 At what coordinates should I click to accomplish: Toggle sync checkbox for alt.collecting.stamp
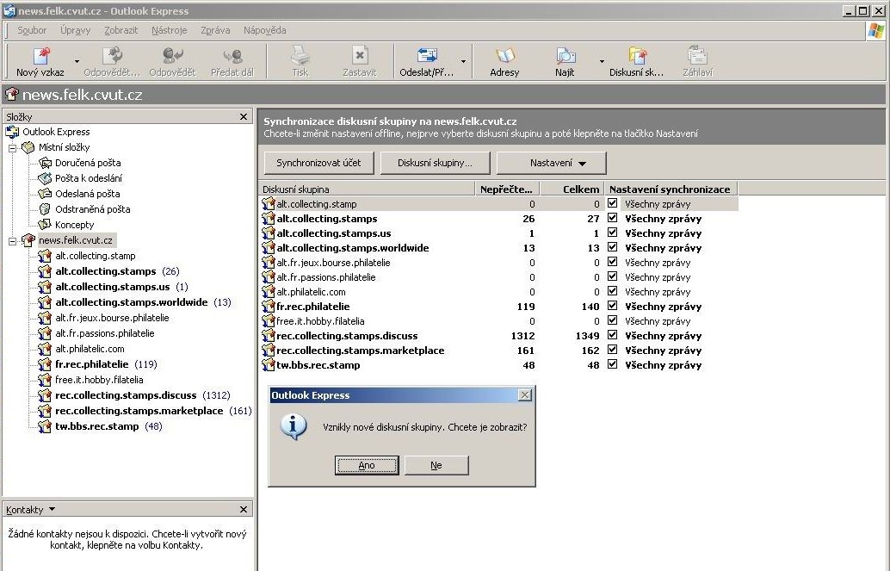point(613,203)
